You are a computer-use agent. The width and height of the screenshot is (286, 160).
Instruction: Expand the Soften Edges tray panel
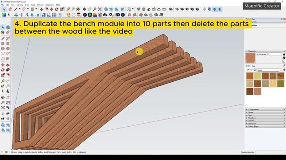tap(265, 126)
